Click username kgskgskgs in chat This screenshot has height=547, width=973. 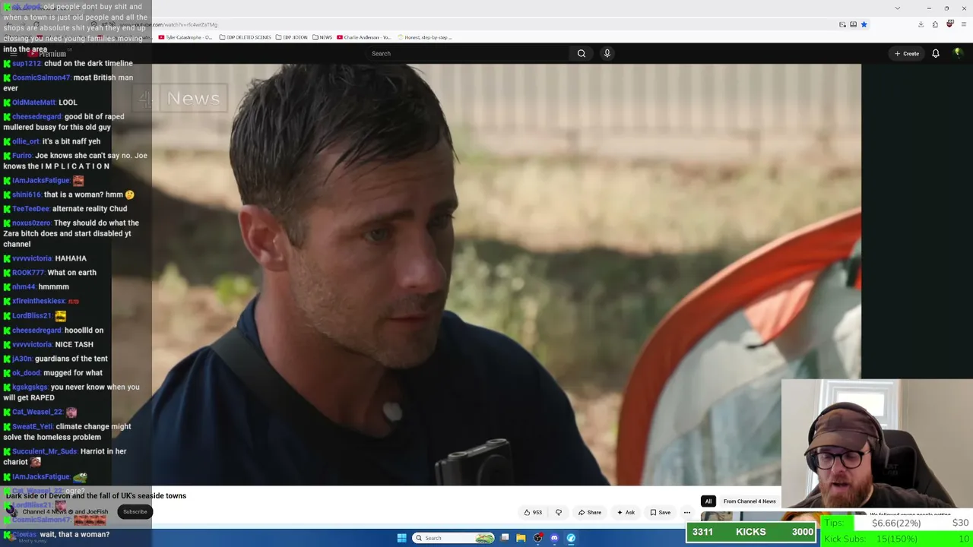coord(30,387)
